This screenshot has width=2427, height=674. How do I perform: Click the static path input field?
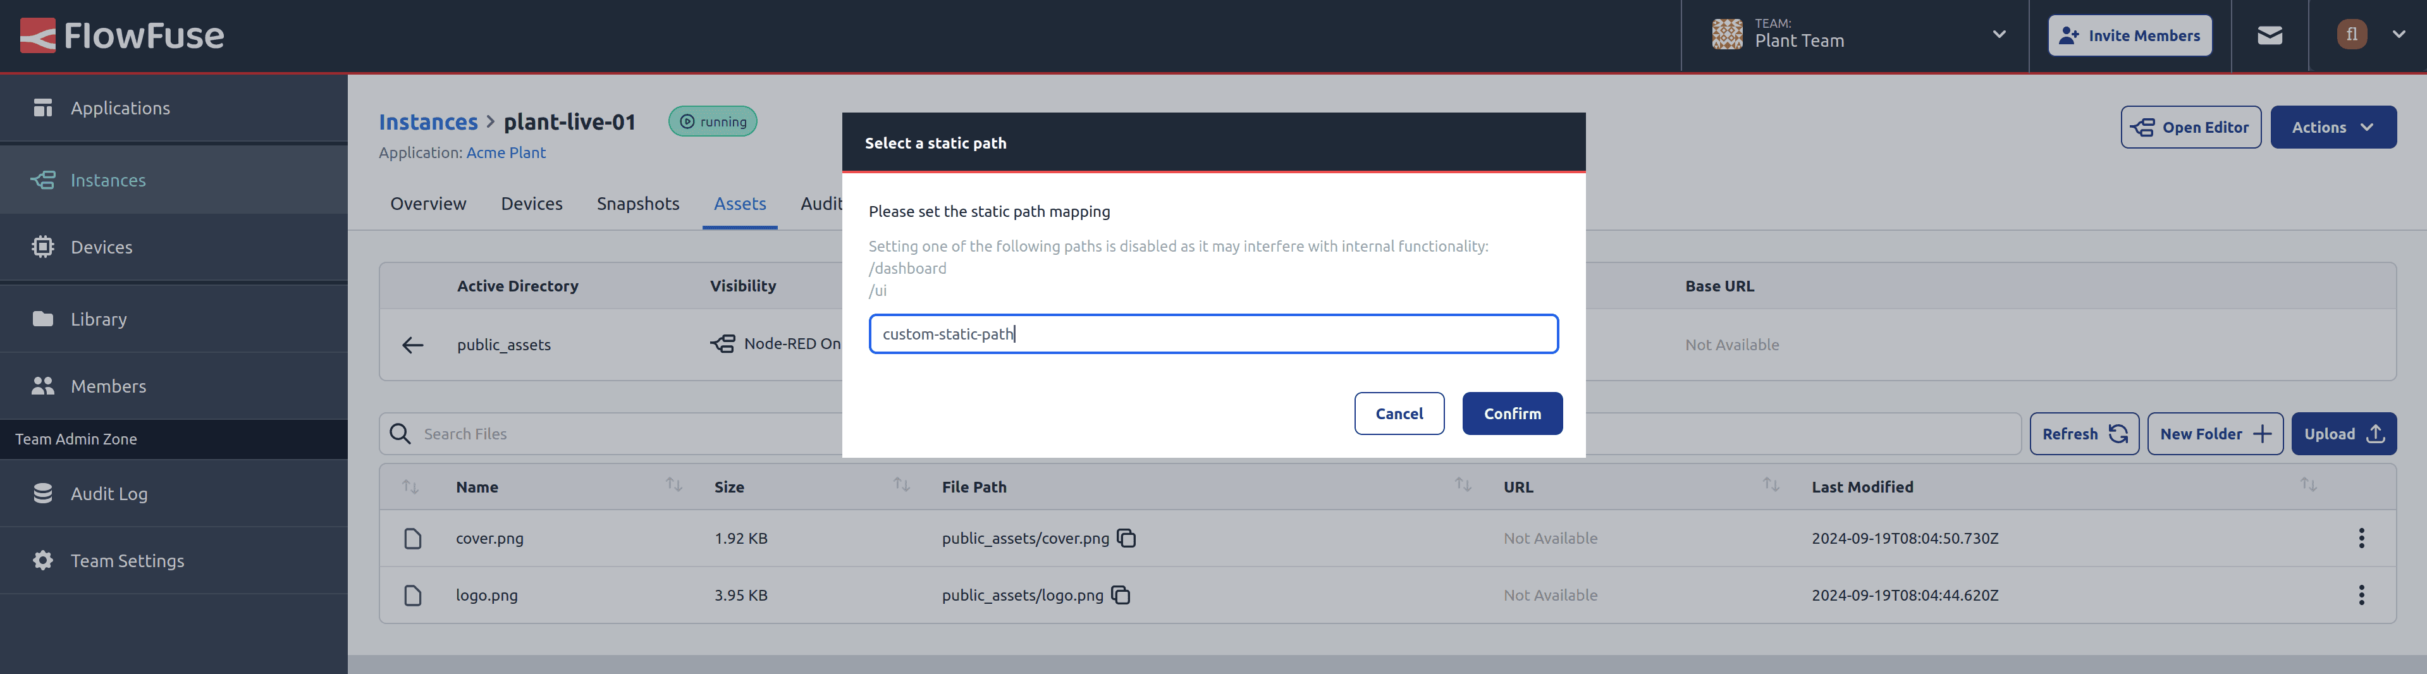coord(1213,334)
